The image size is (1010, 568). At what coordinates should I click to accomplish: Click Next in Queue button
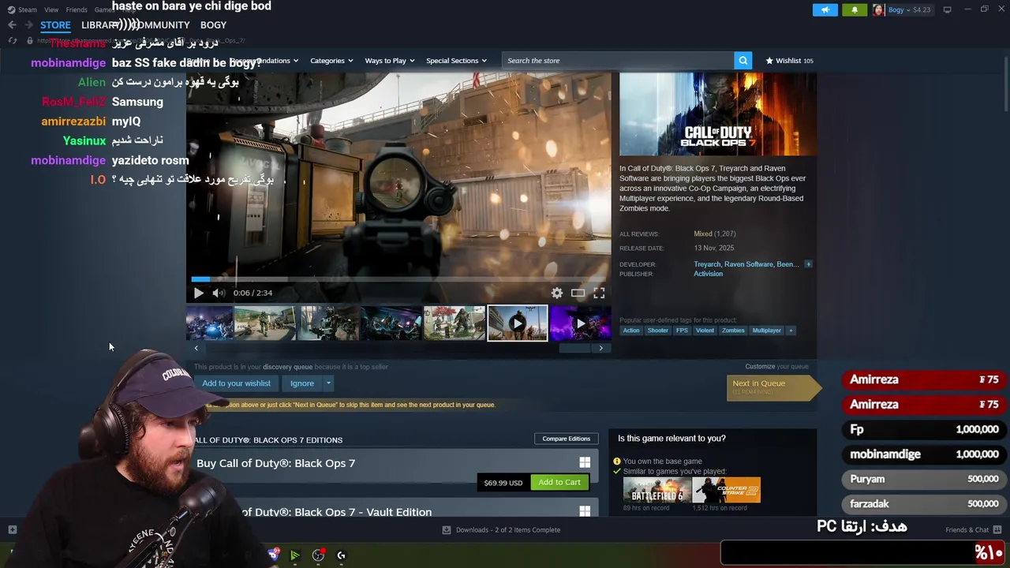click(x=773, y=387)
